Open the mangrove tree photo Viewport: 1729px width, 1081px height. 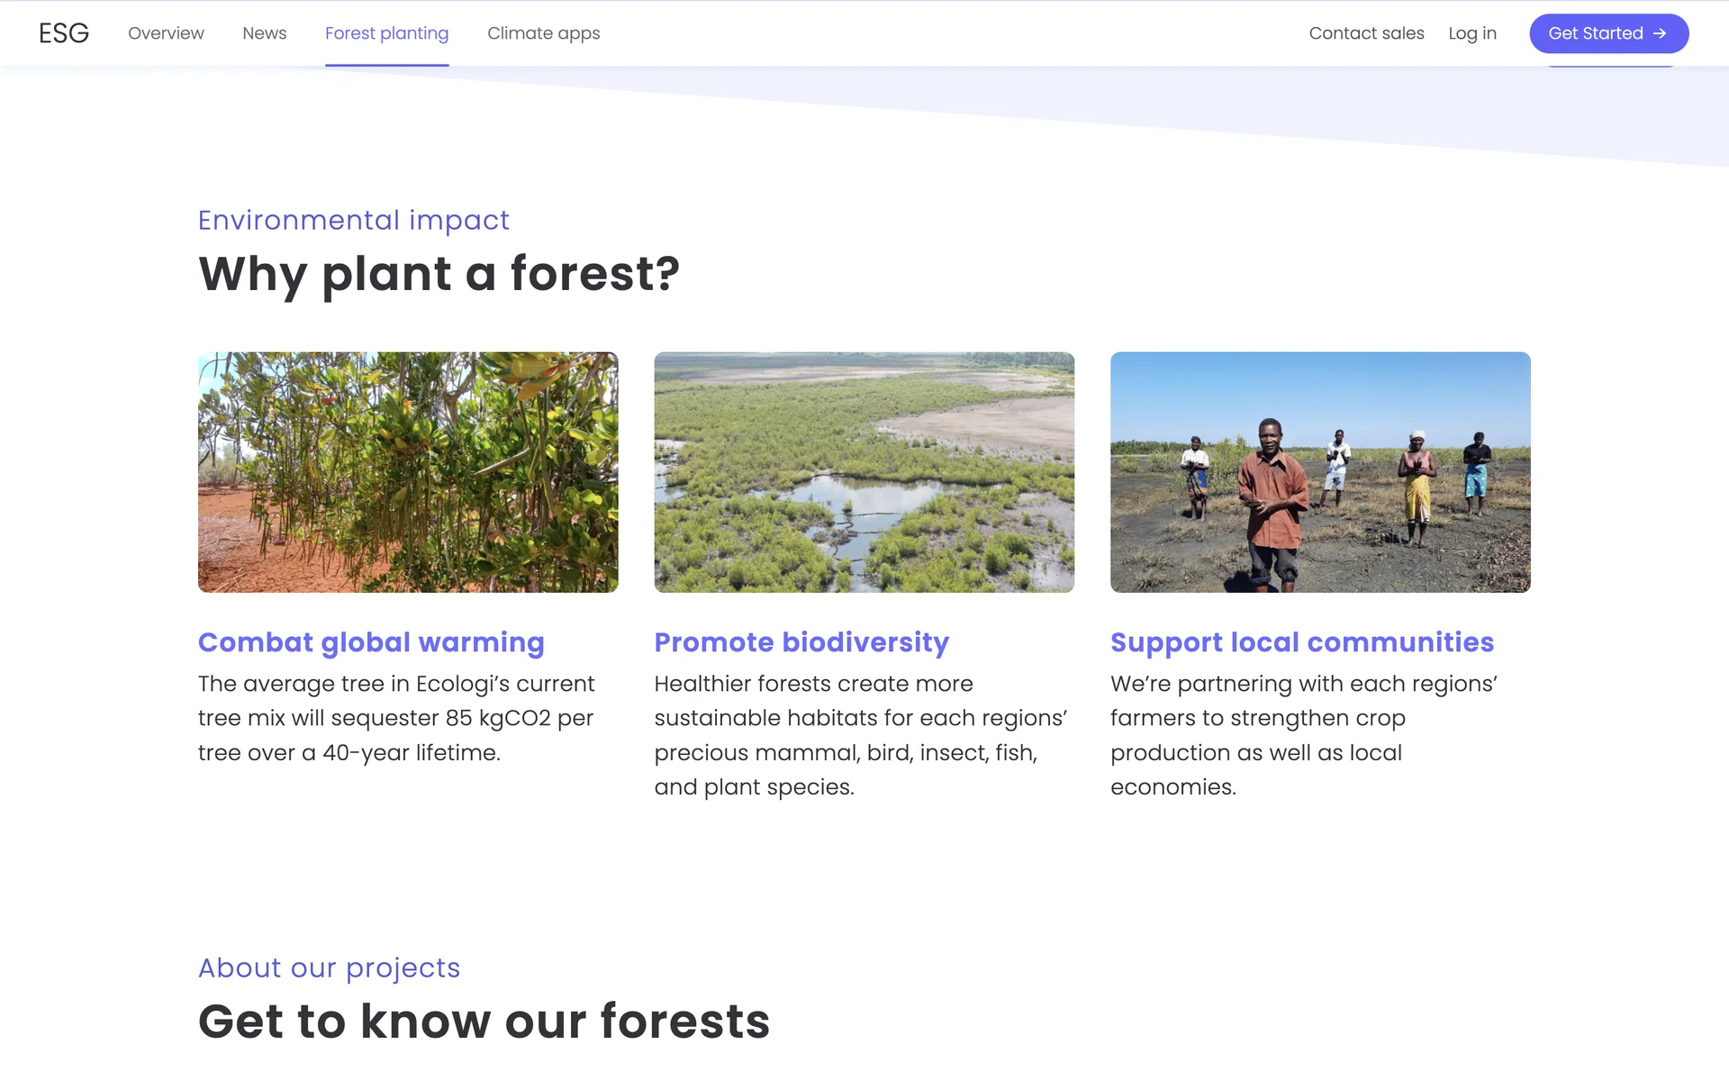tap(408, 472)
